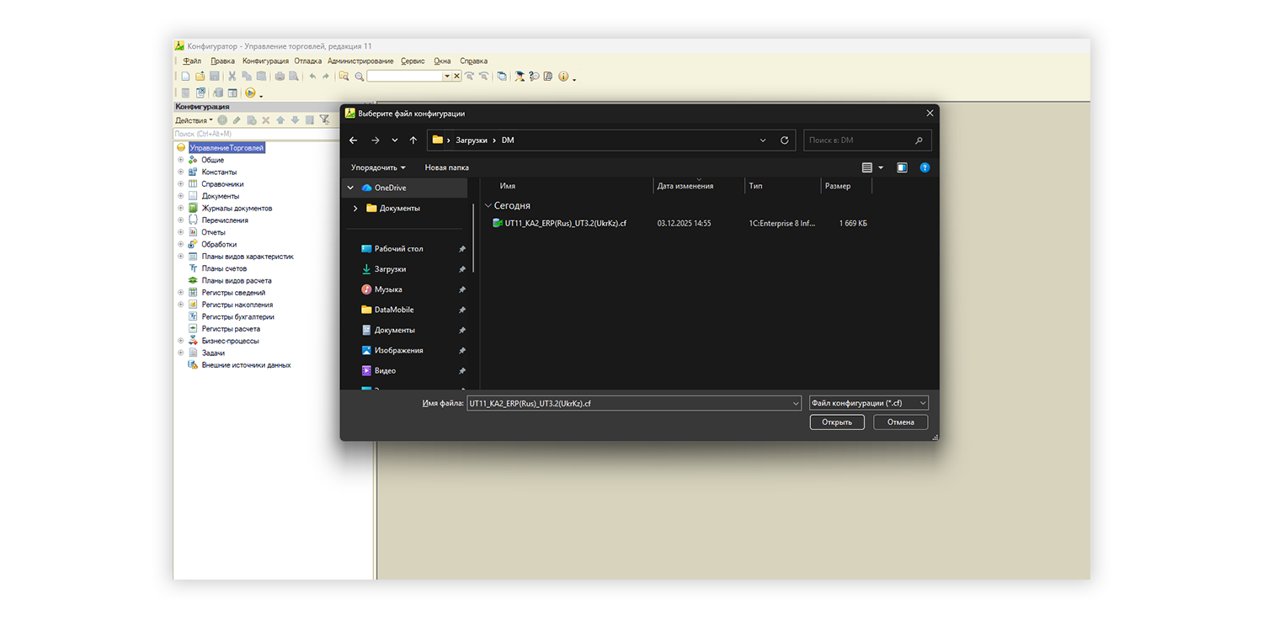
Task: Click the Отмена button
Action: pos(900,422)
